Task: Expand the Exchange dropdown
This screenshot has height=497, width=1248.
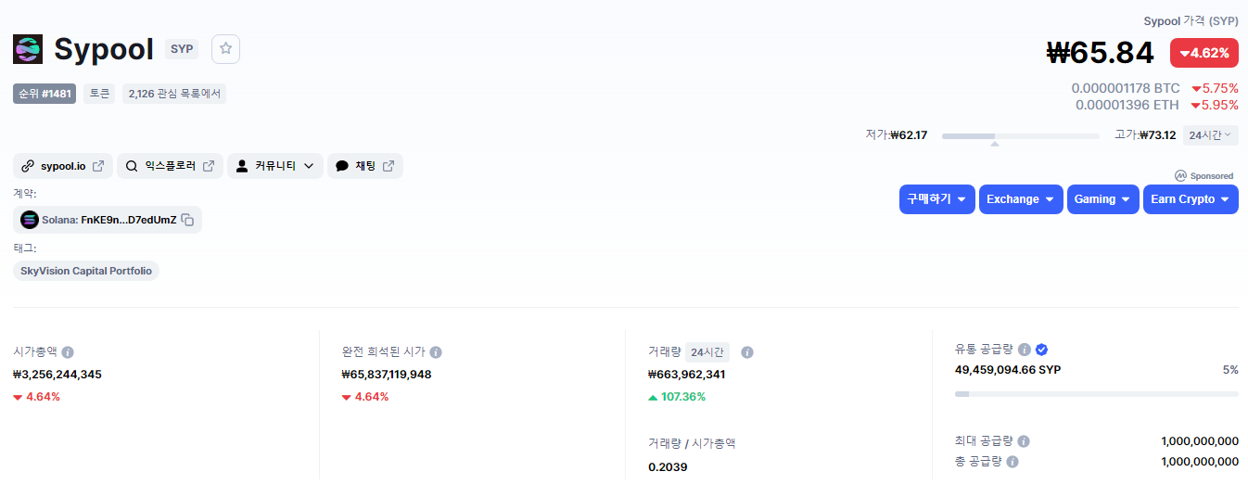Action: 1021,199
